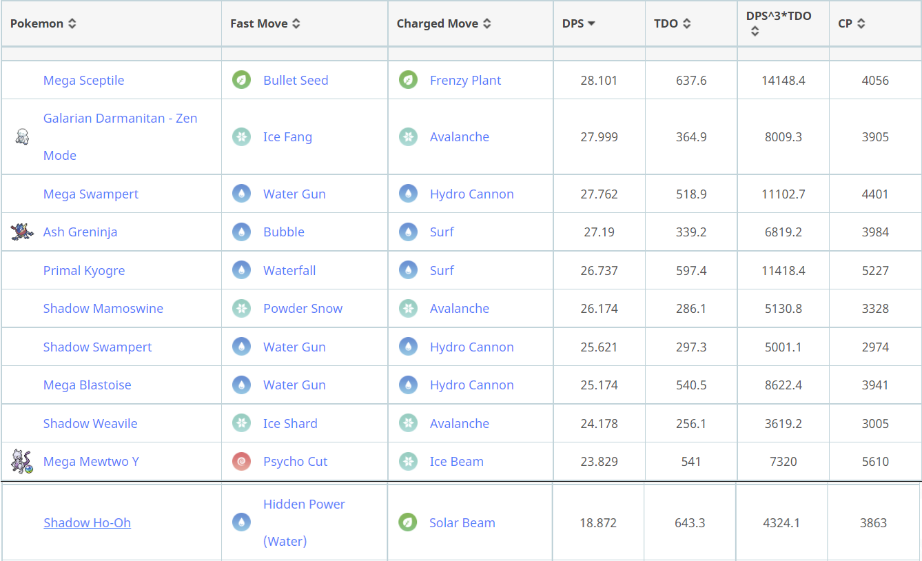Image resolution: width=922 pixels, height=561 pixels.
Task: Click the Ash Greninja sprite icon
Action: click(22, 232)
